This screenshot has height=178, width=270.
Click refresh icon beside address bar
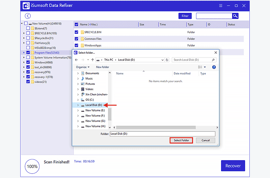(x=167, y=60)
